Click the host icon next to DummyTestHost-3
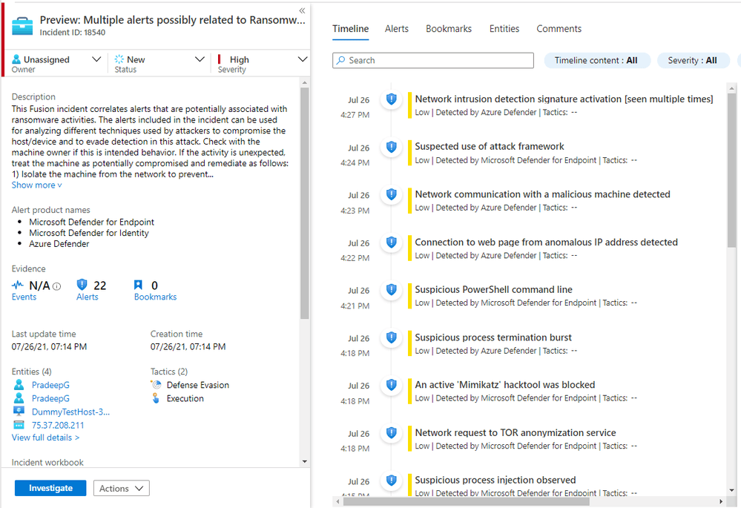 pyautogui.click(x=19, y=411)
